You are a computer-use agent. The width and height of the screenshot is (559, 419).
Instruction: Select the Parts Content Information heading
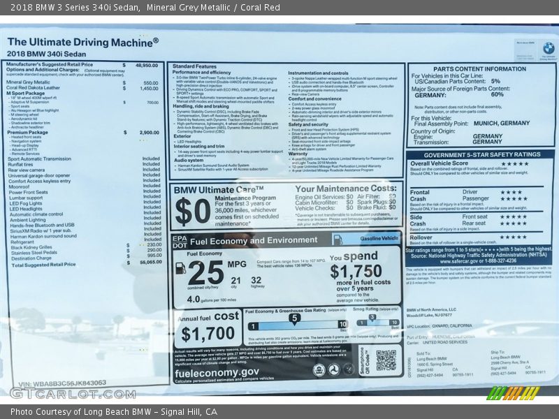[479, 69]
